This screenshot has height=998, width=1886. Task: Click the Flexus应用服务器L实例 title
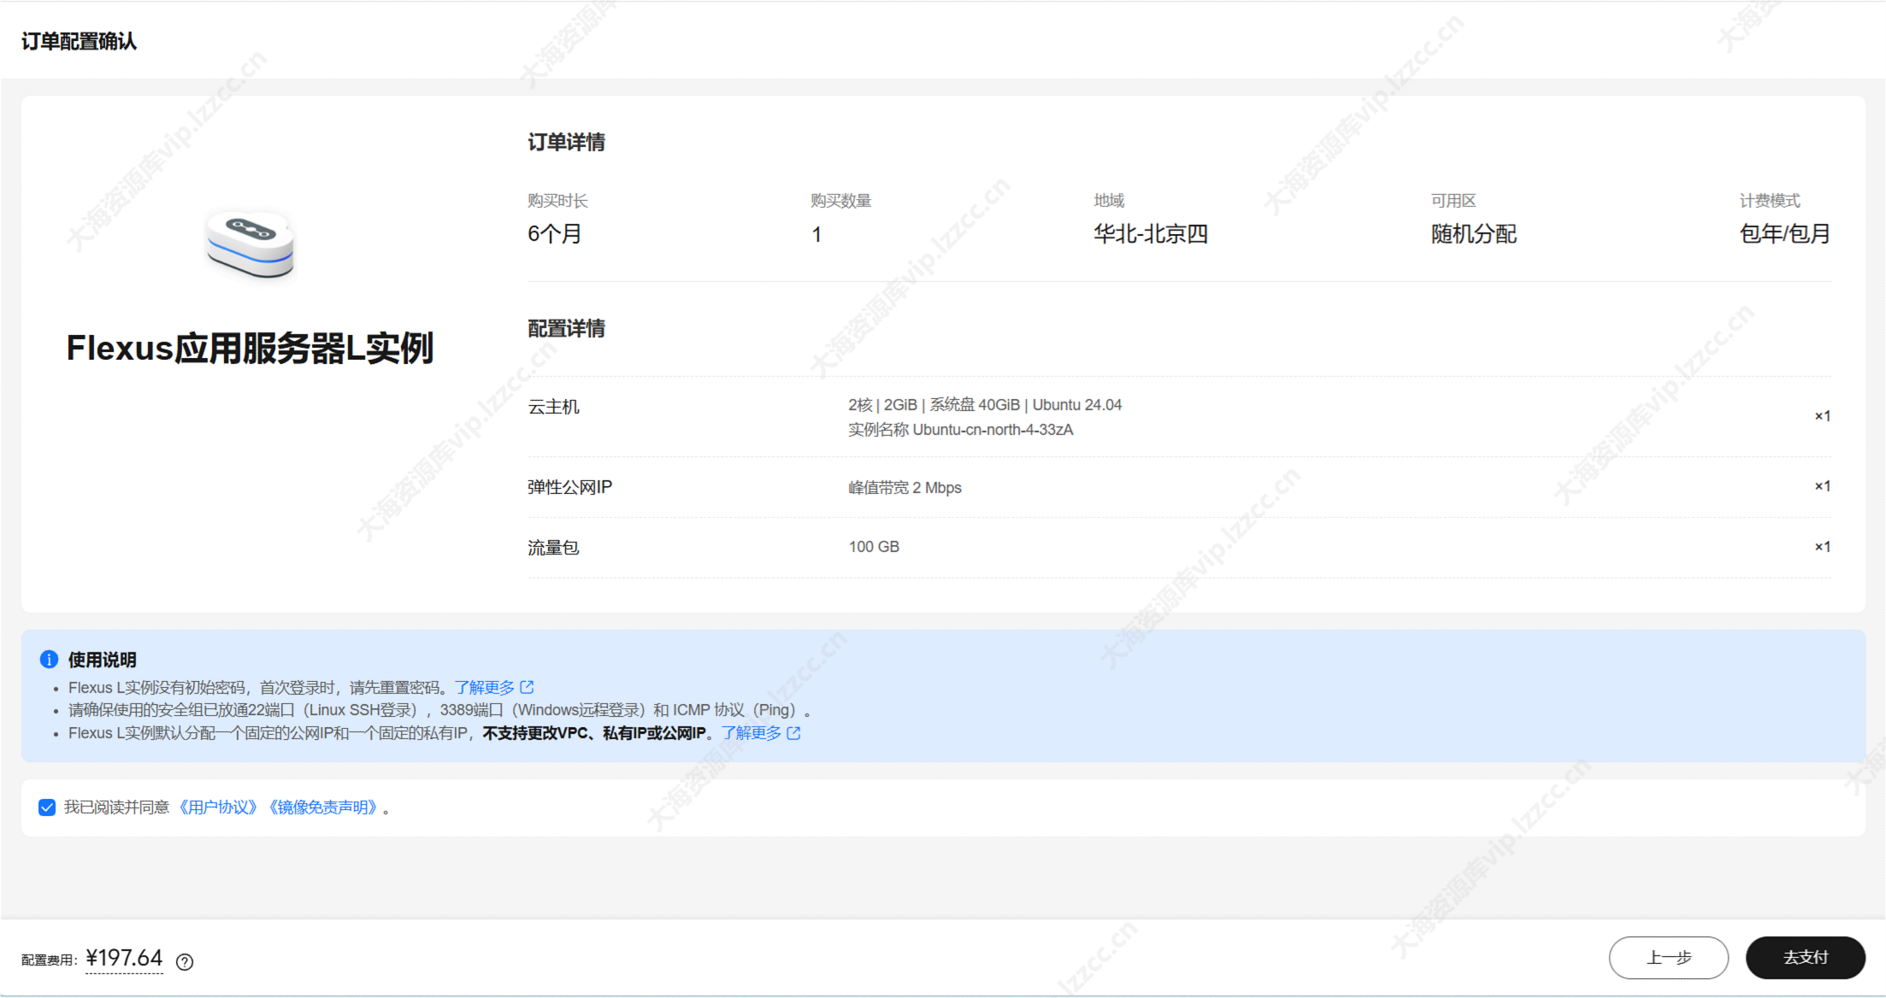pyautogui.click(x=250, y=349)
